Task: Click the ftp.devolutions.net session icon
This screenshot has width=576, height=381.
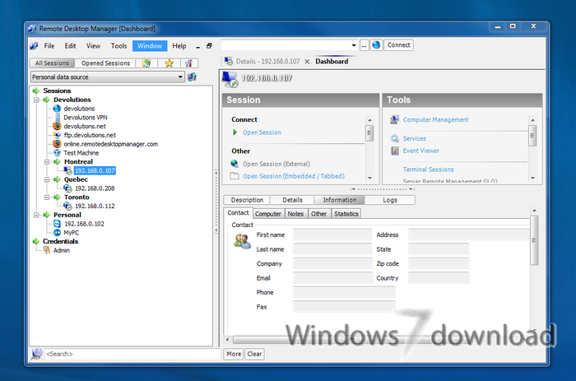Action: tap(58, 135)
